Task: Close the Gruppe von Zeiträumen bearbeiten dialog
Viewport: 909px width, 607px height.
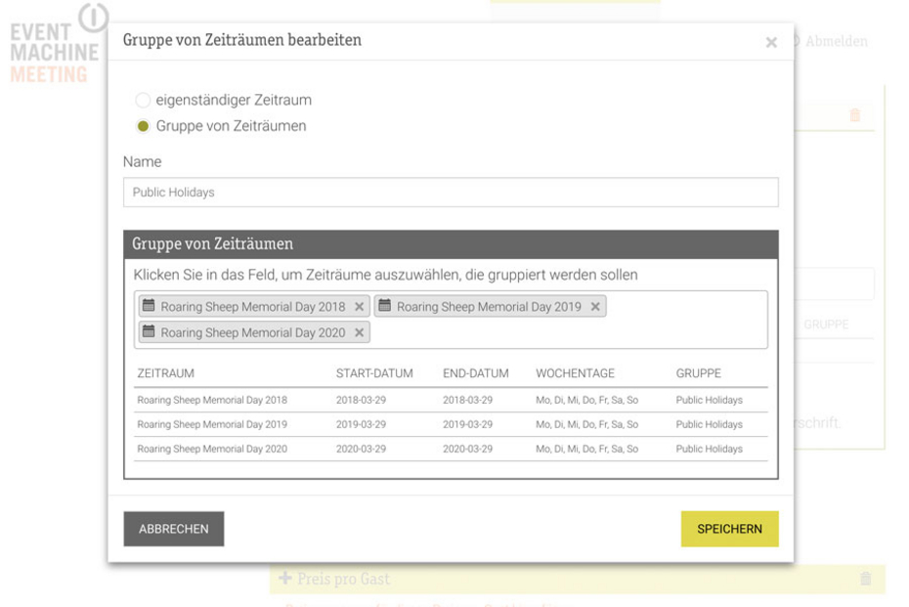Action: point(771,43)
